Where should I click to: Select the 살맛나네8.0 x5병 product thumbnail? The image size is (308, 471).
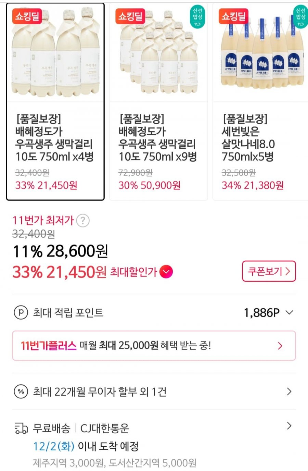261,52
